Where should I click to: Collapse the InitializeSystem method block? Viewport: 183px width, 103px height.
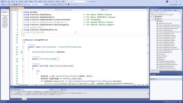pos(23,66)
